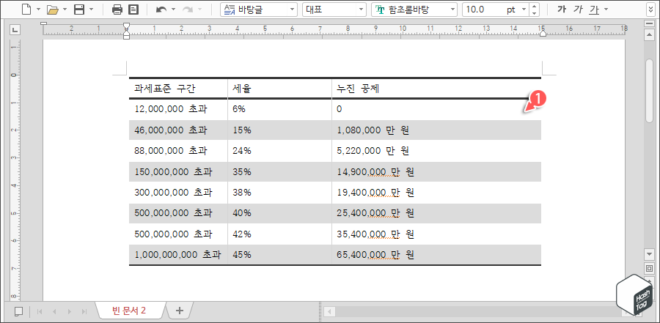Go to the first document tab
660x323 pixels.
pos(40,311)
